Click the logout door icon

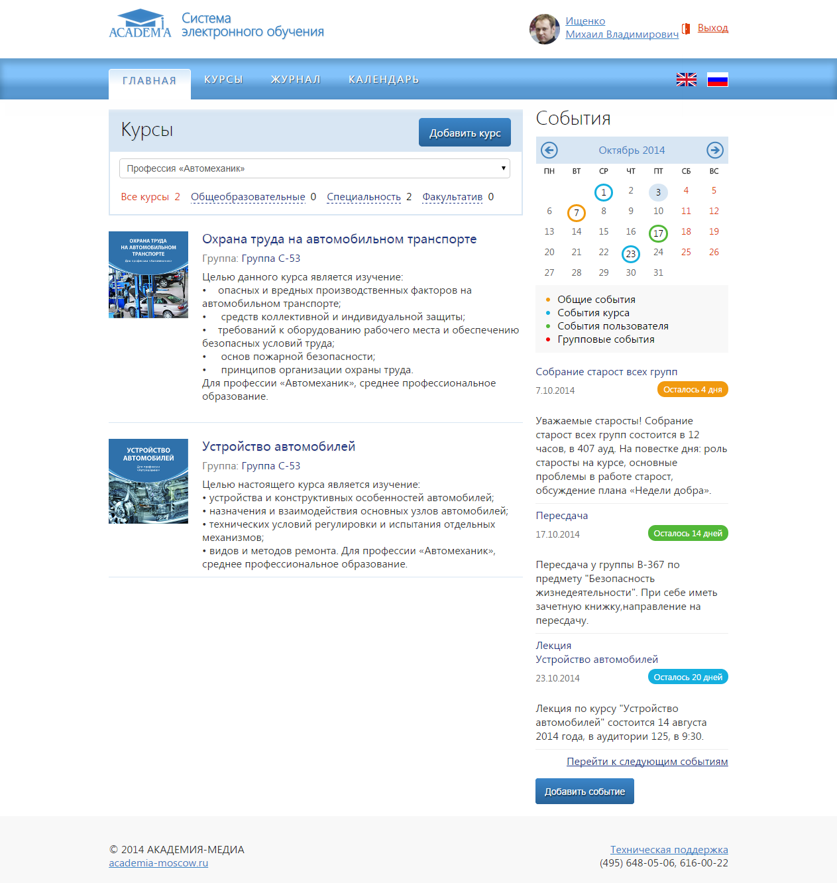click(x=686, y=29)
